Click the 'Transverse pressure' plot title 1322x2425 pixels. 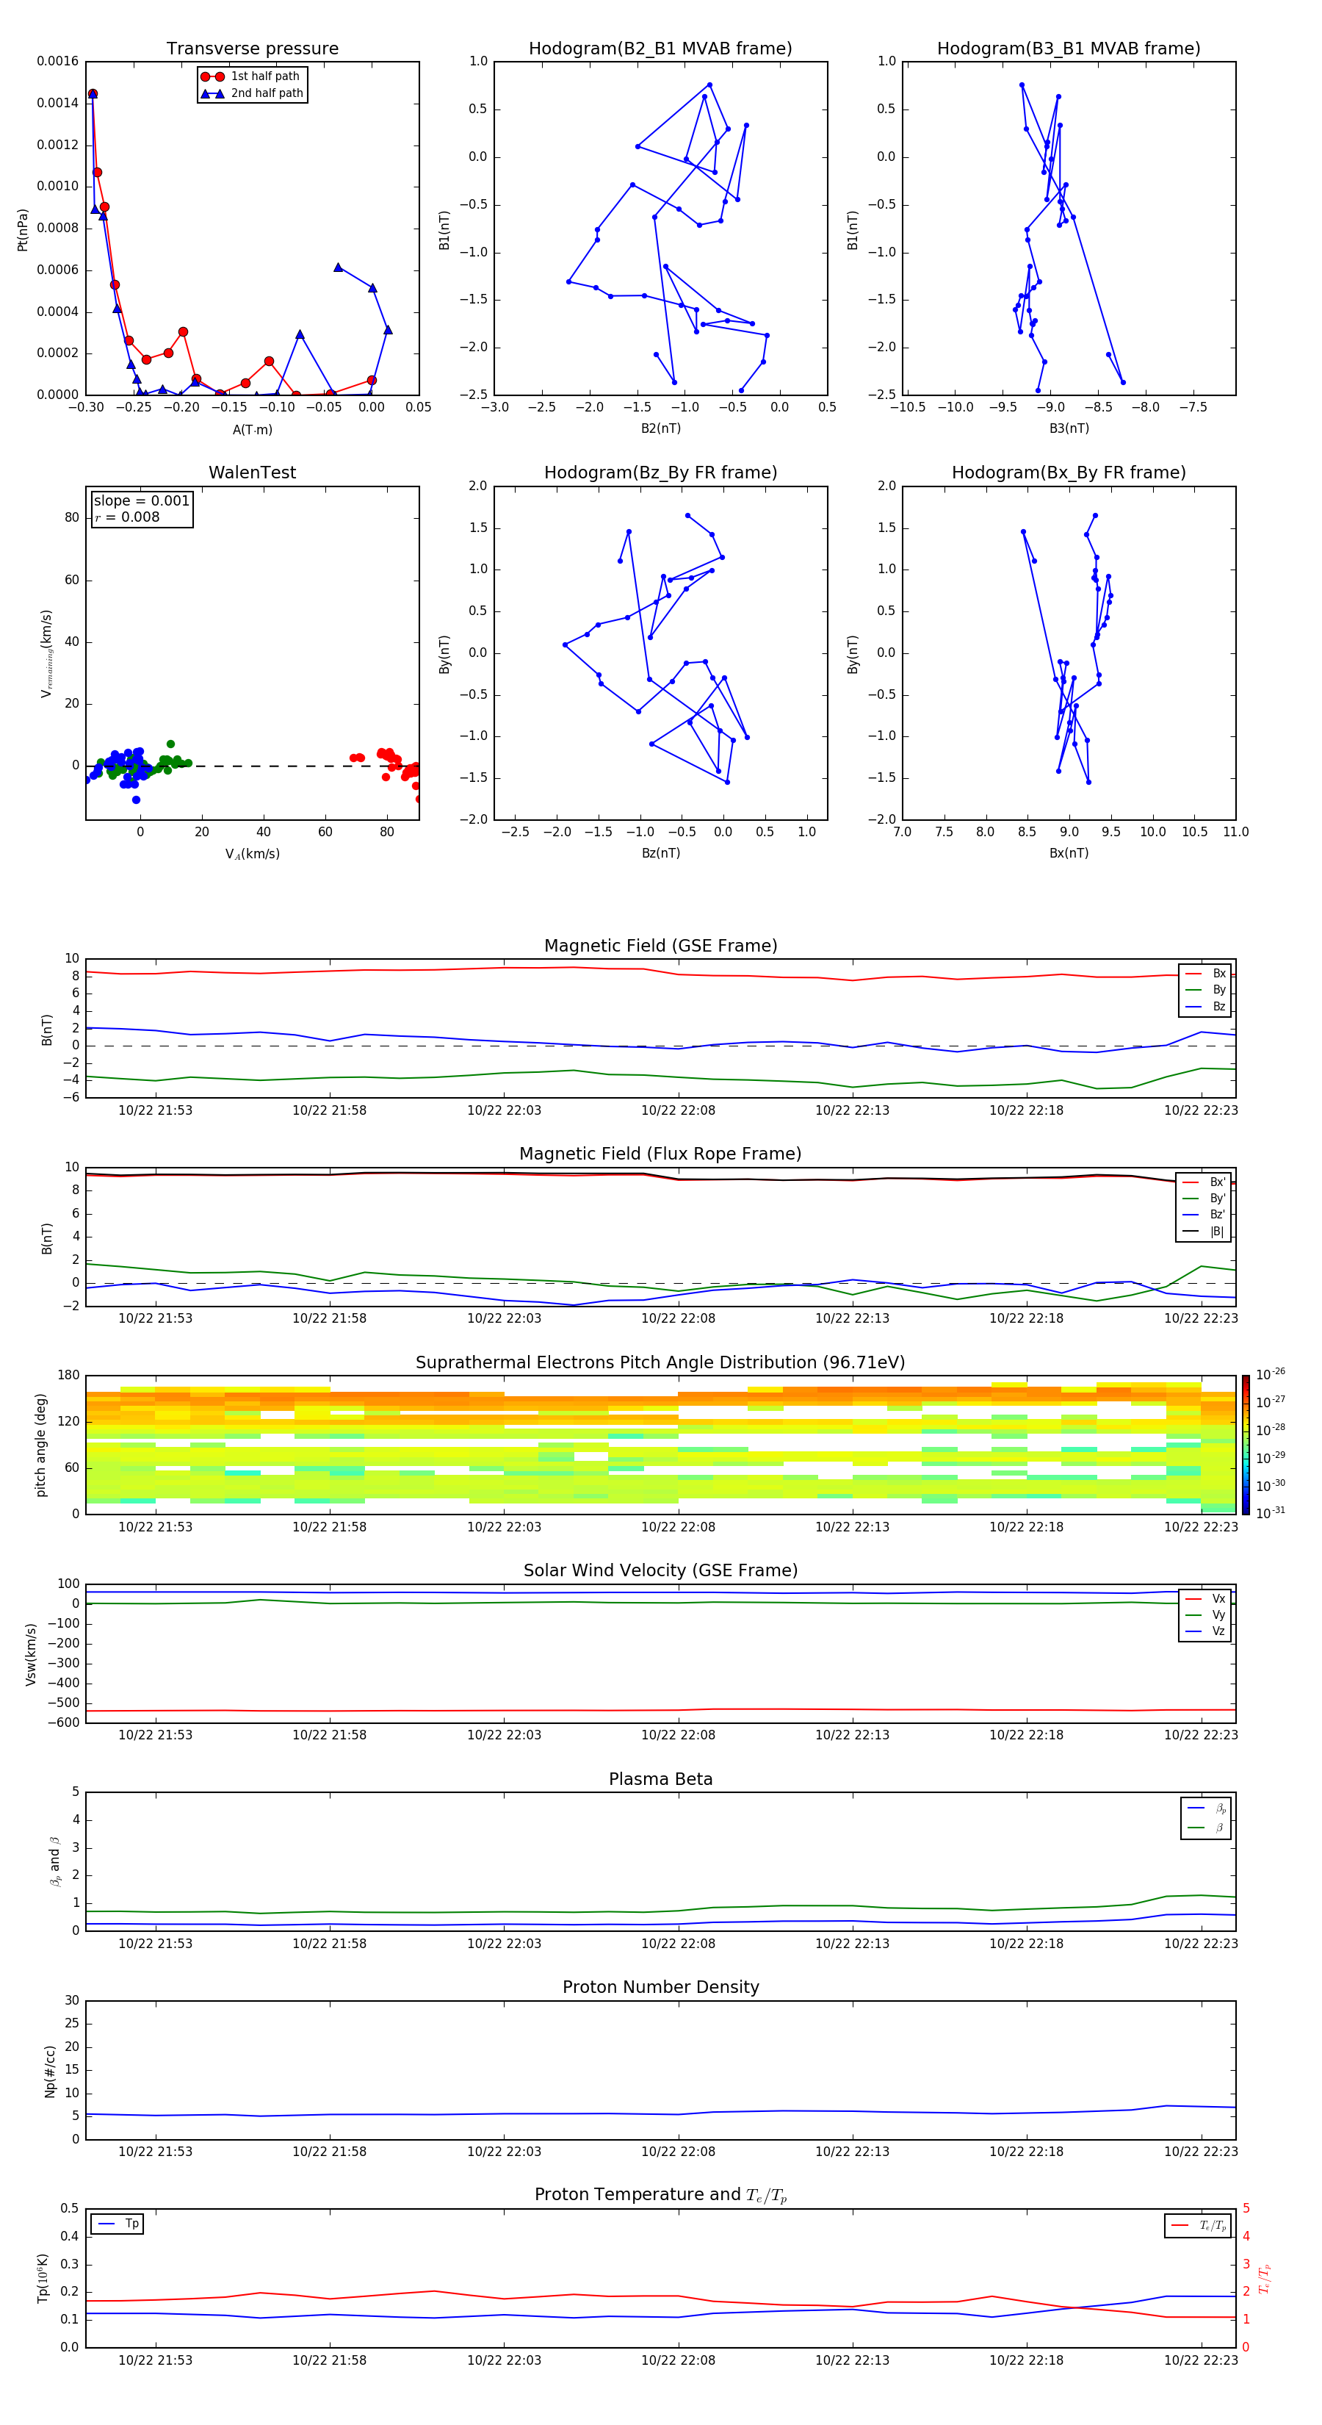[x=252, y=49]
